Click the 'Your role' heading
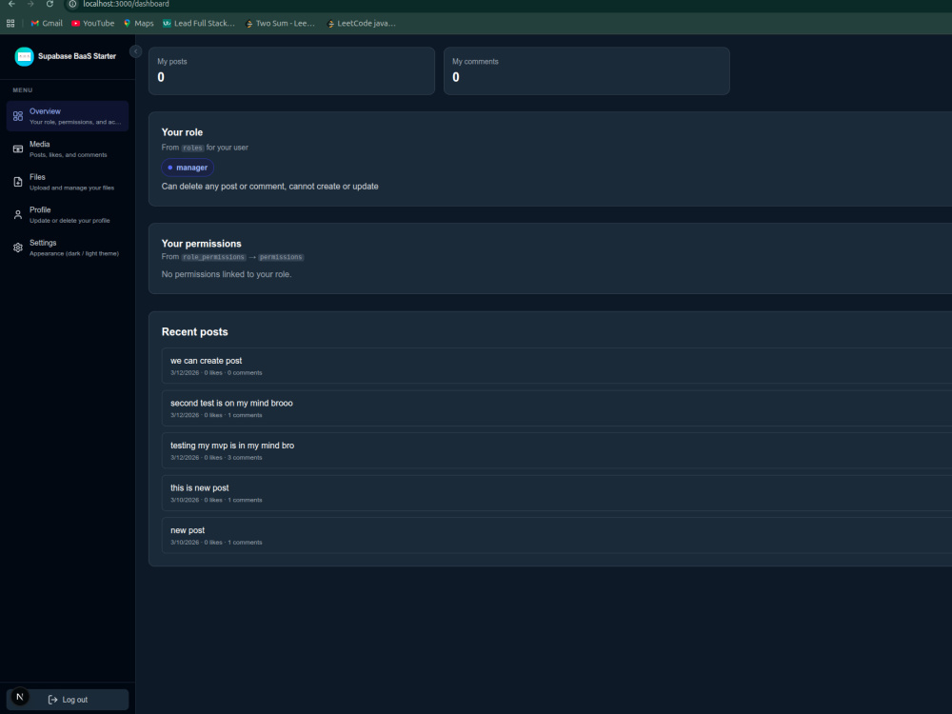The image size is (952, 714). 182,132
